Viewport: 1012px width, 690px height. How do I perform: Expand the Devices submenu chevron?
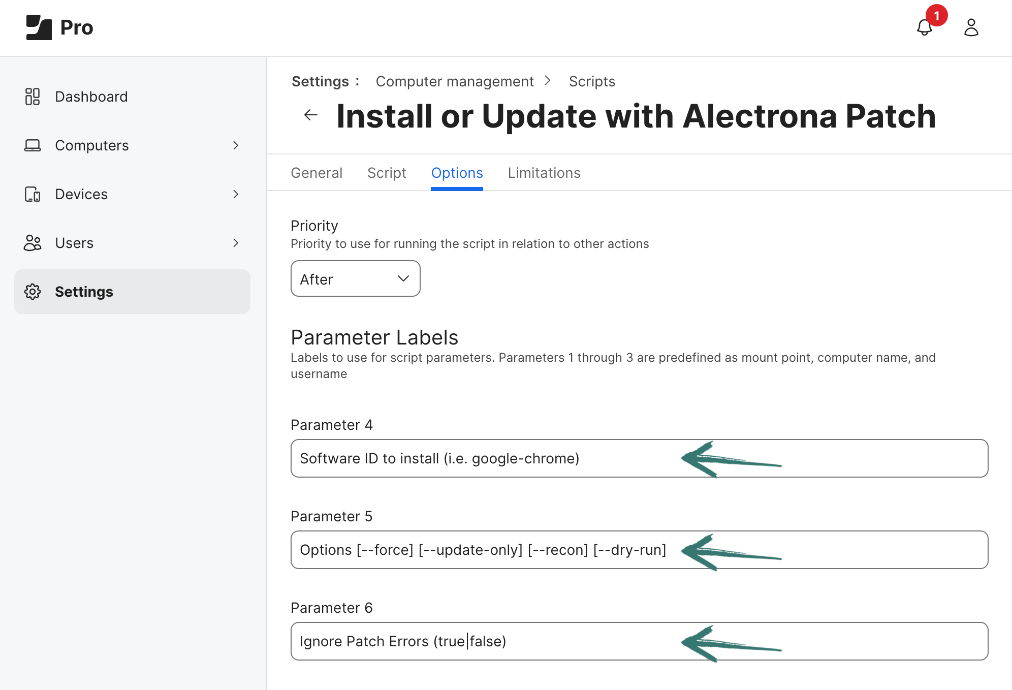click(236, 194)
